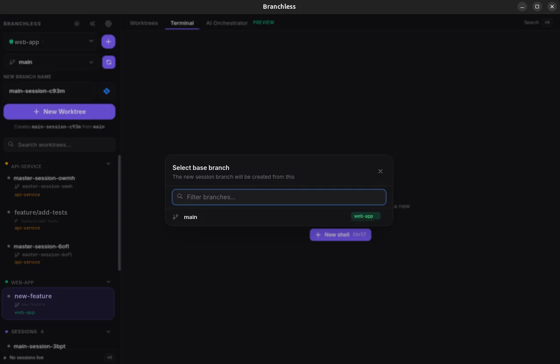Focus the Filter branches input
Screen dimensions: 560x364
(279, 197)
